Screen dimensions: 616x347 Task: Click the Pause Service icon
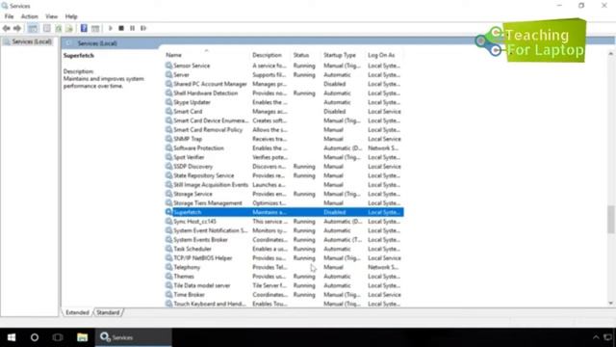tap(133, 28)
